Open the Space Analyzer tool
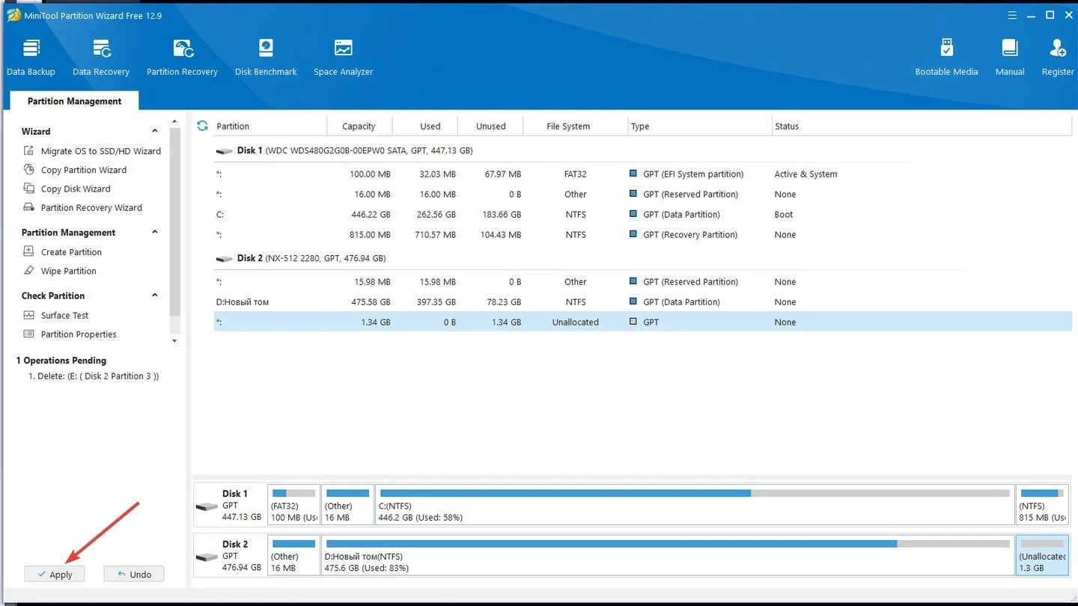Image resolution: width=1078 pixels, height=606 pixels. 343,58
